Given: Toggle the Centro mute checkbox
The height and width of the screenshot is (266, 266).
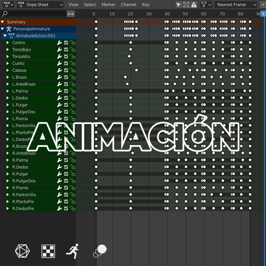Looking at the screenshot, I should (66, 43).
